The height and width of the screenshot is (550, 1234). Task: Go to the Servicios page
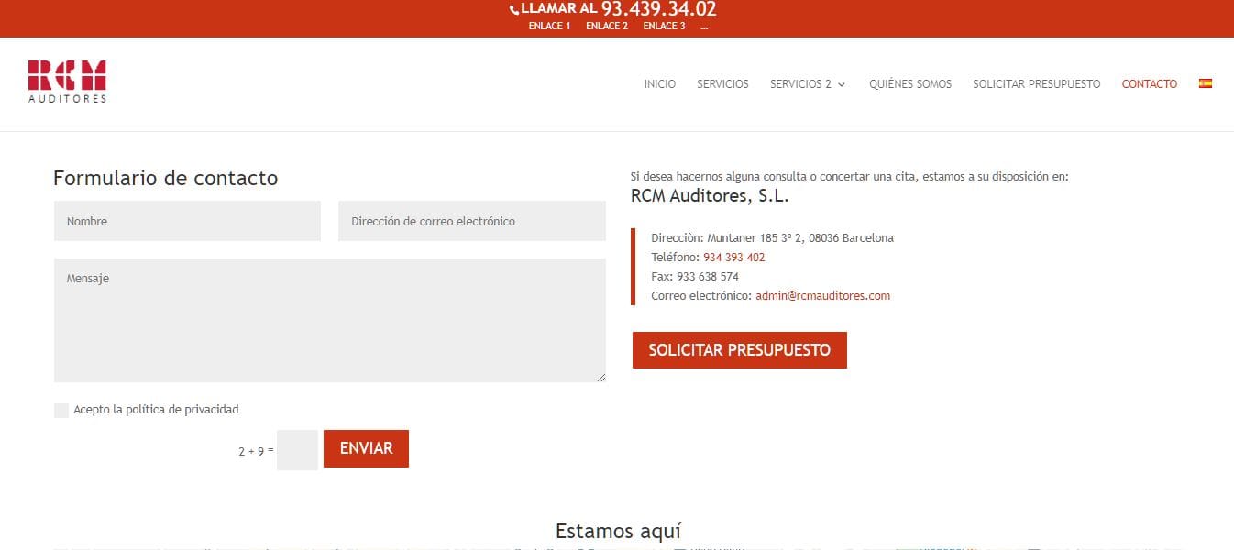[722, 84]
